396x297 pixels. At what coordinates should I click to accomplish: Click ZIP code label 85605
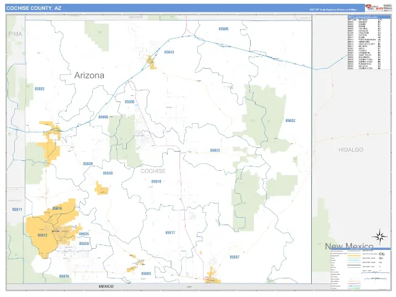(223, 29)
